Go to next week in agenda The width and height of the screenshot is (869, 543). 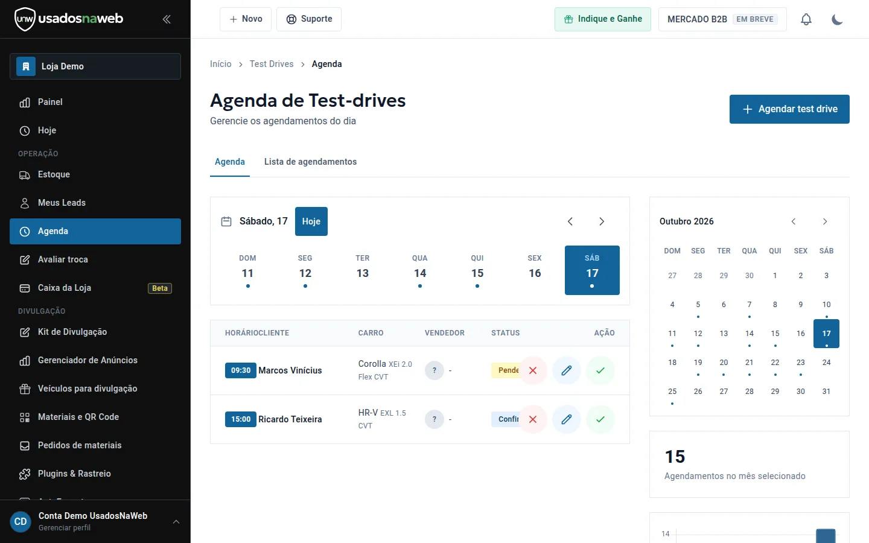602,221
